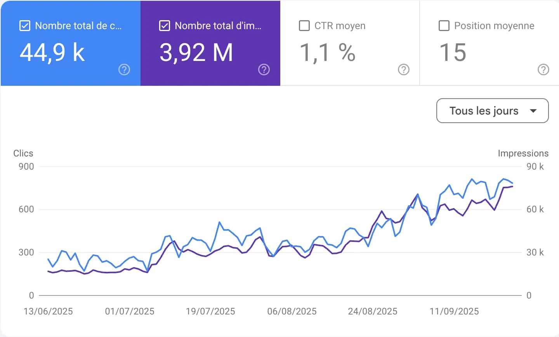Open the Tous les jours dropdown

click(493, 111)
